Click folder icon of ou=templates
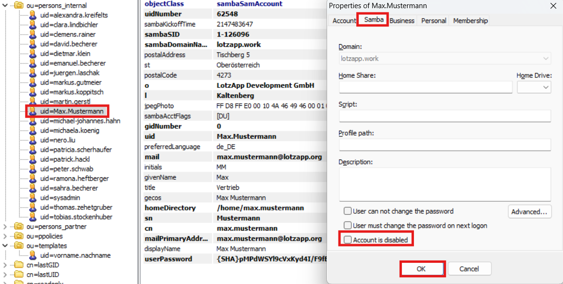Screen dimensions: 563x284 [x=19, y=246]
